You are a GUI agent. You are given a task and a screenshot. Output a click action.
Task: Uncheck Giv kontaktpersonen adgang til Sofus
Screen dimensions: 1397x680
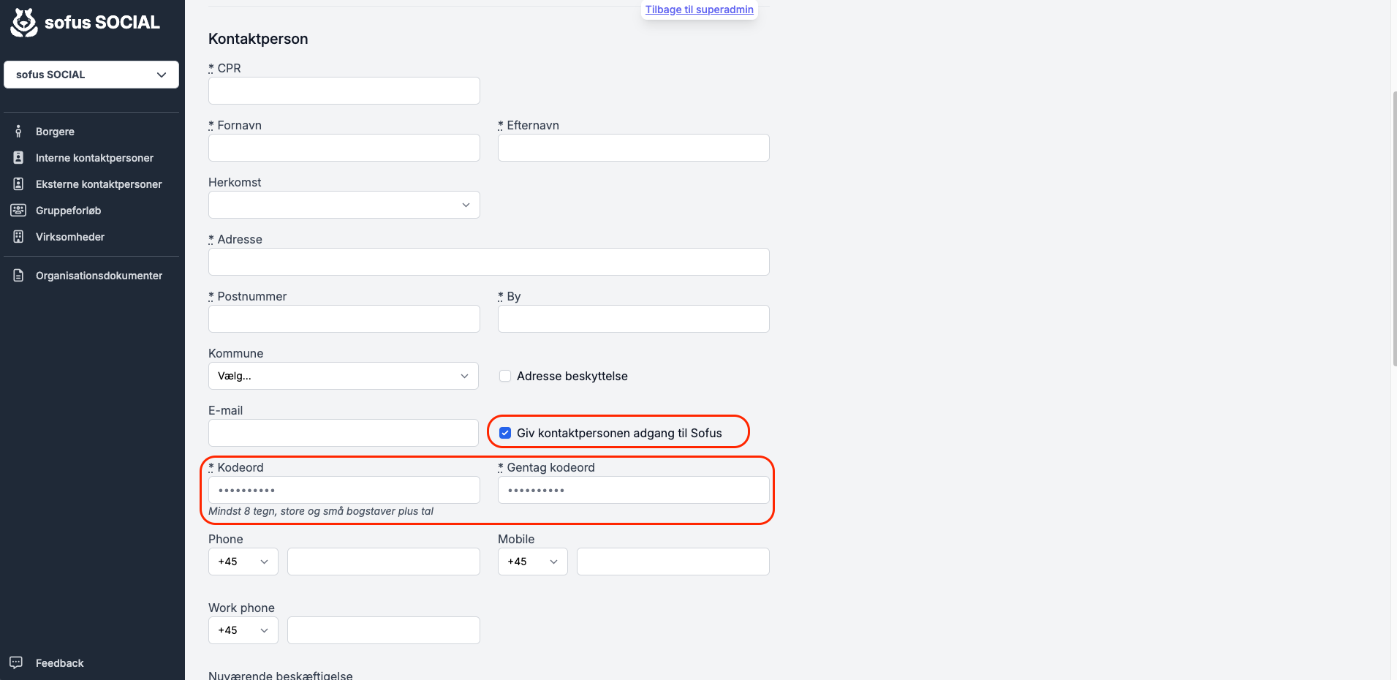505,433
